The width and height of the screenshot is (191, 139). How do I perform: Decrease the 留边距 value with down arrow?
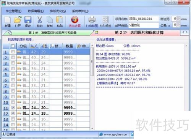click(178, 20)
